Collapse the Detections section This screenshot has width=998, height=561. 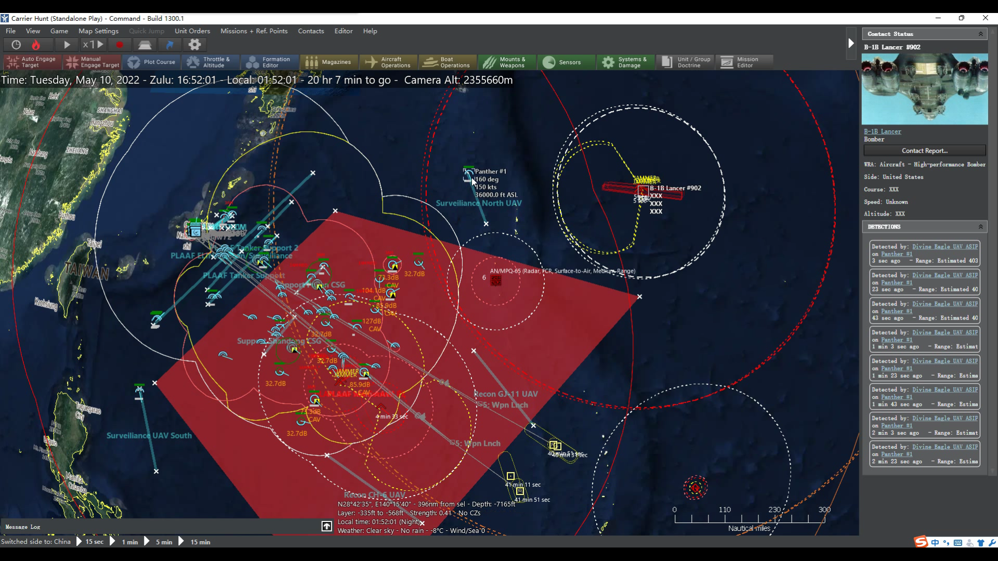point(980,227)
